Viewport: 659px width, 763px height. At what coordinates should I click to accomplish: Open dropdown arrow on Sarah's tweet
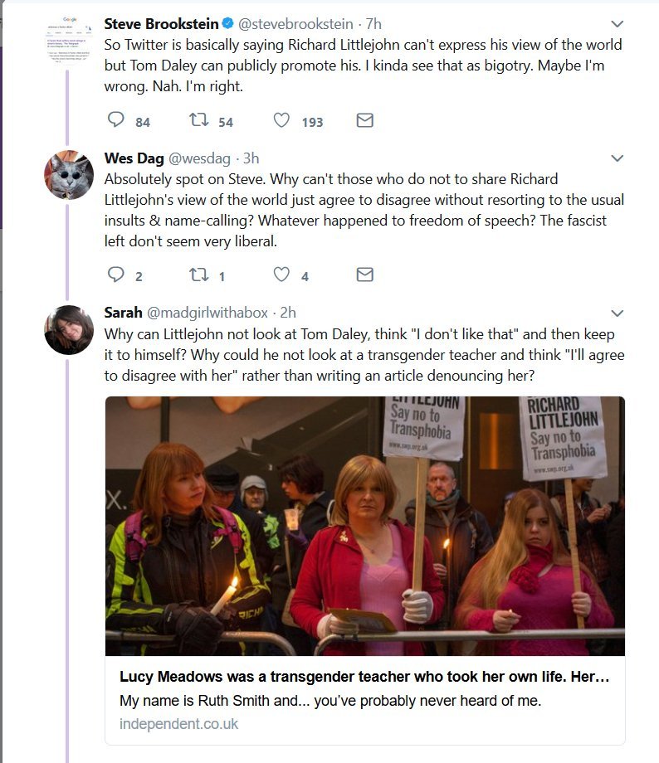(617, 313)
